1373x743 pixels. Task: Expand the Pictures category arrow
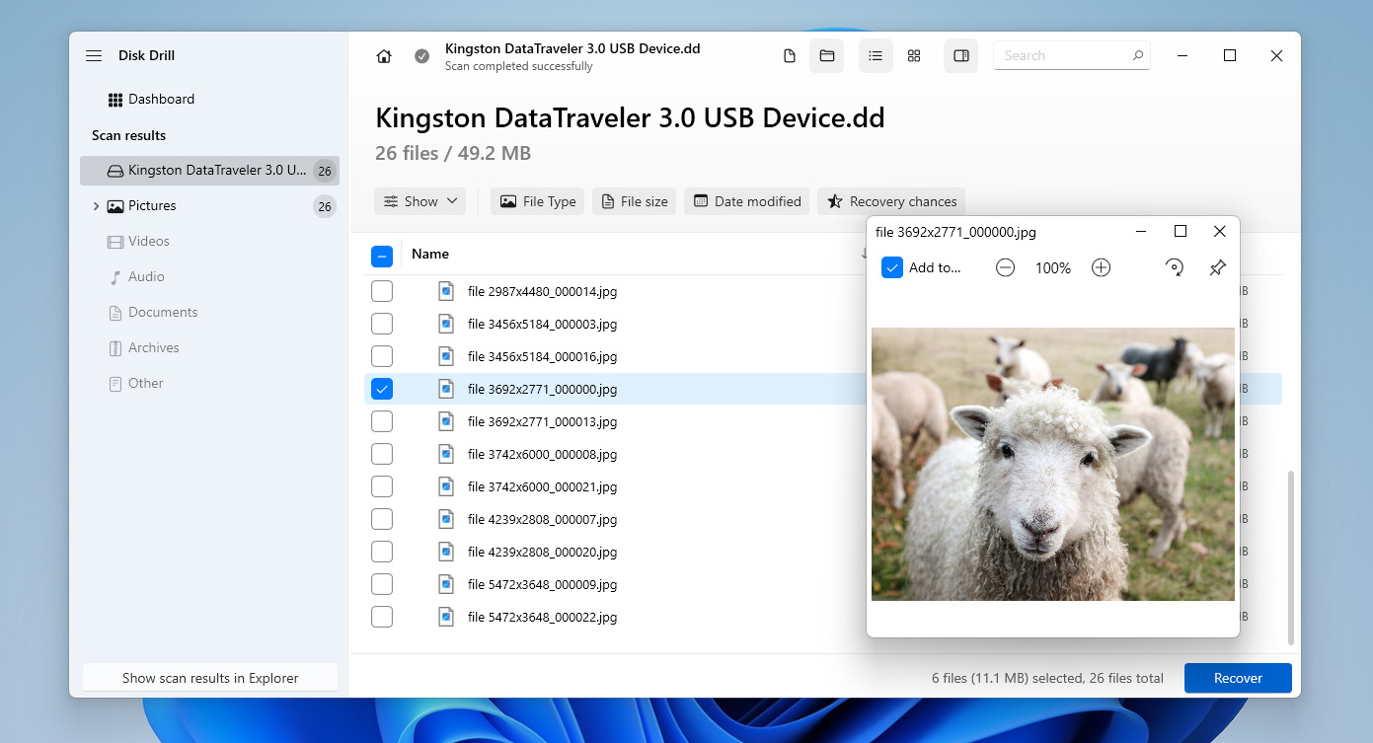point(96,206)
